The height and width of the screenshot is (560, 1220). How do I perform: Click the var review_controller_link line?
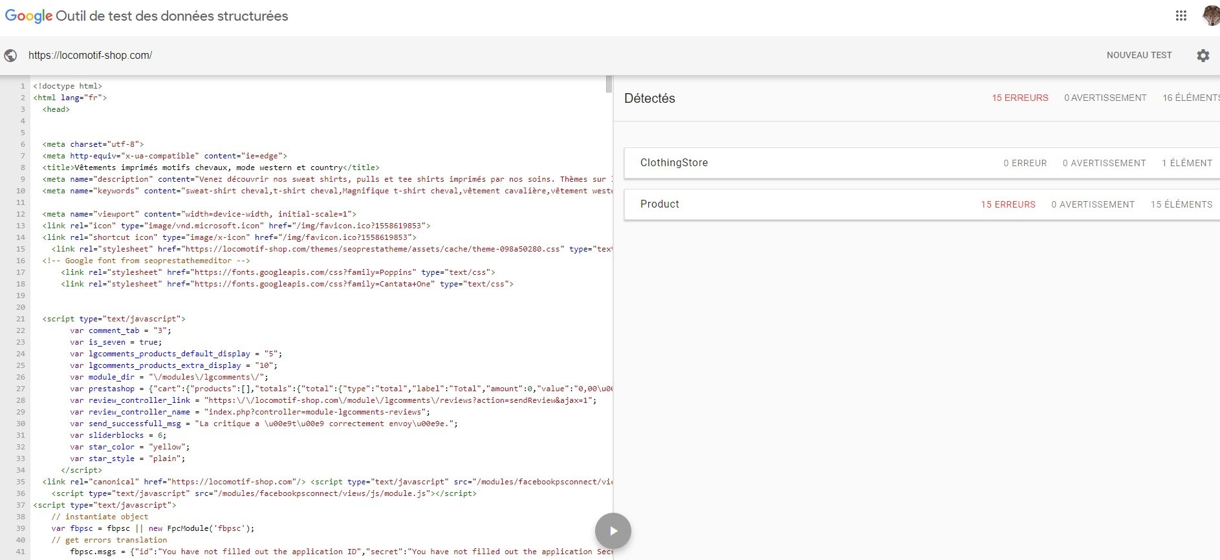click(x=334, y=400)
